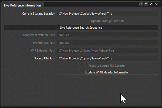Click the Preferences Path label
The image size is (162, 108).
pyautogui.click(x=44, y=43)
